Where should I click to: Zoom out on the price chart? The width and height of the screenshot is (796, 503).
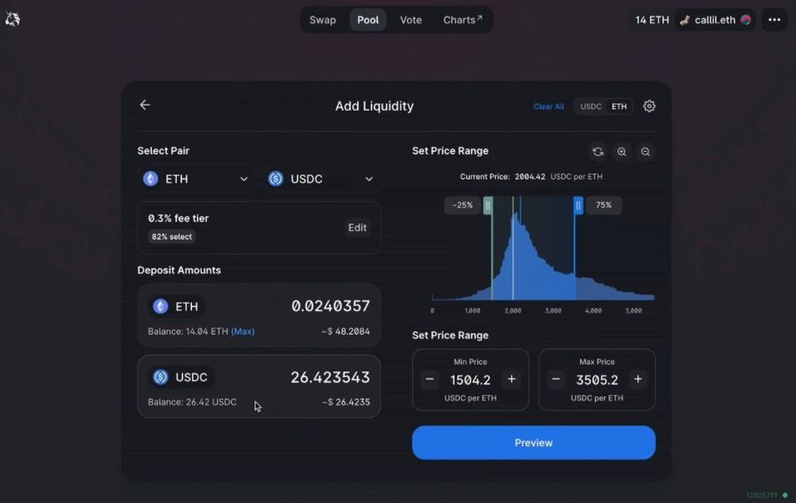(x=645, y=152)
